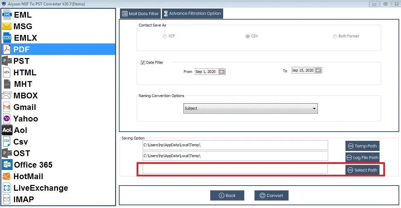Click the empty destination path field

pyautogui.click(x=235, y=169)
